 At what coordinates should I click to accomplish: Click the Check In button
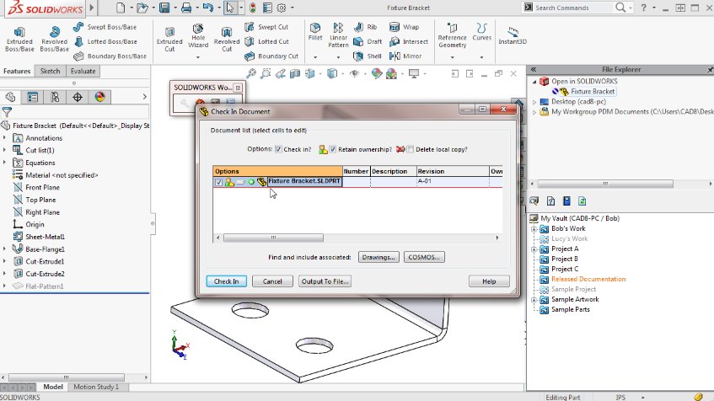(x=226, y=281)
